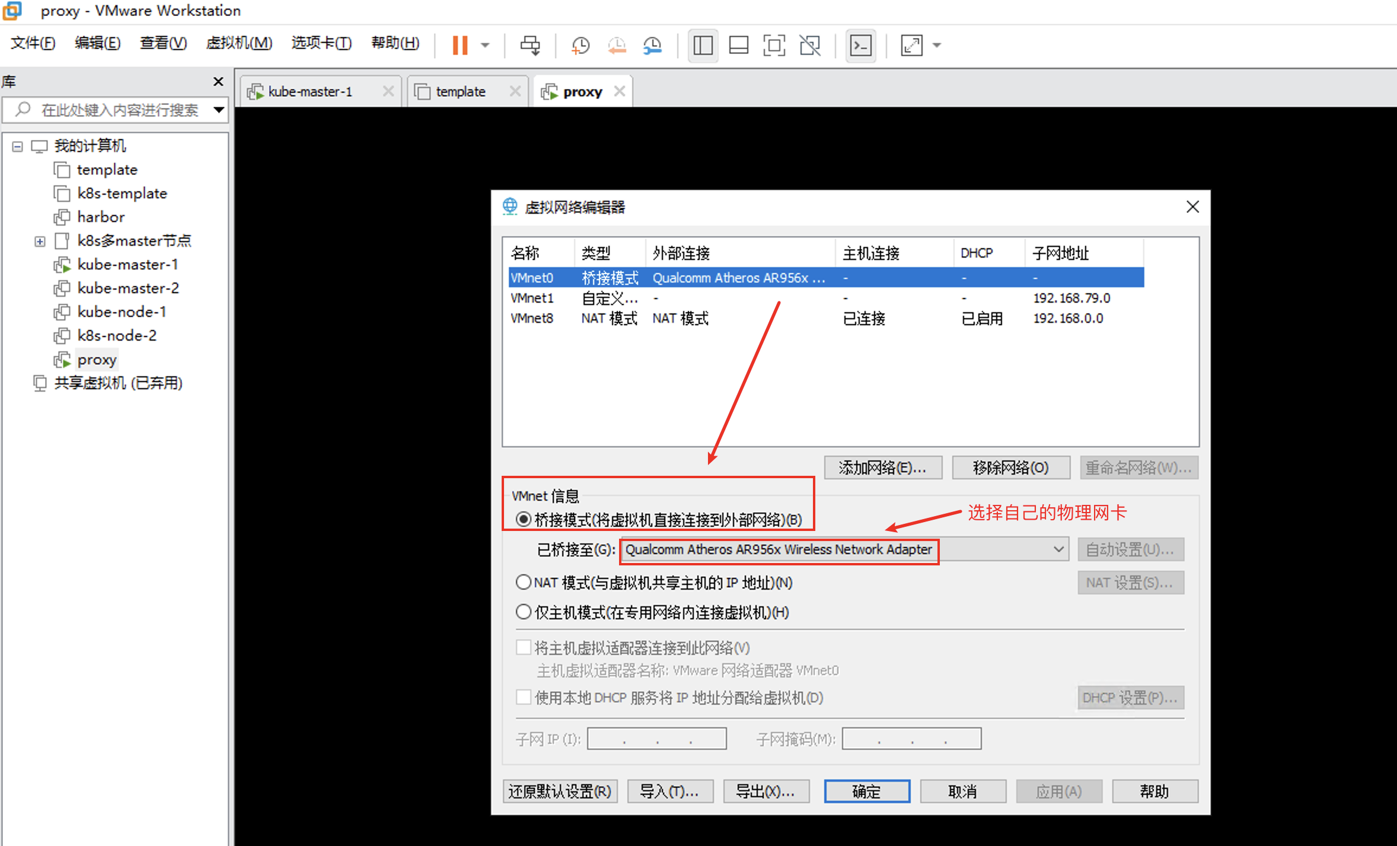Click 移除网络(O) button
1397x846 pixels.
[1011, 467]
